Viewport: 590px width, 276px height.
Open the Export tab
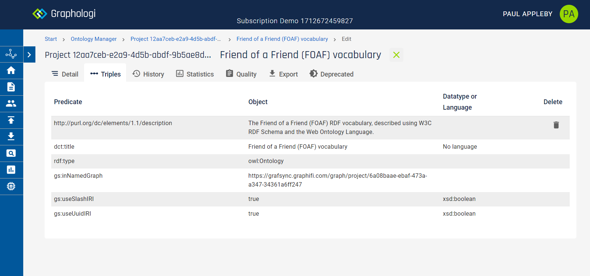[x=283, y=74]
